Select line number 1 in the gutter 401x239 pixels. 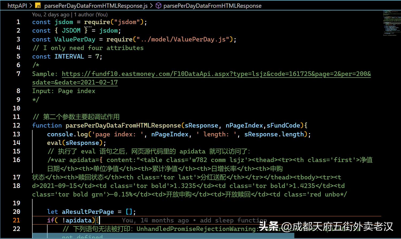tap(18, 22)
